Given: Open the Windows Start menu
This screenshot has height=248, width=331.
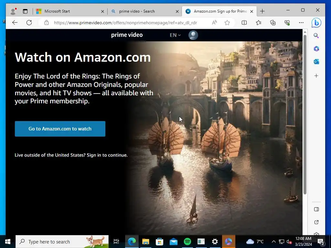Looking at the screenshot, I should click(x=8, y=242).
